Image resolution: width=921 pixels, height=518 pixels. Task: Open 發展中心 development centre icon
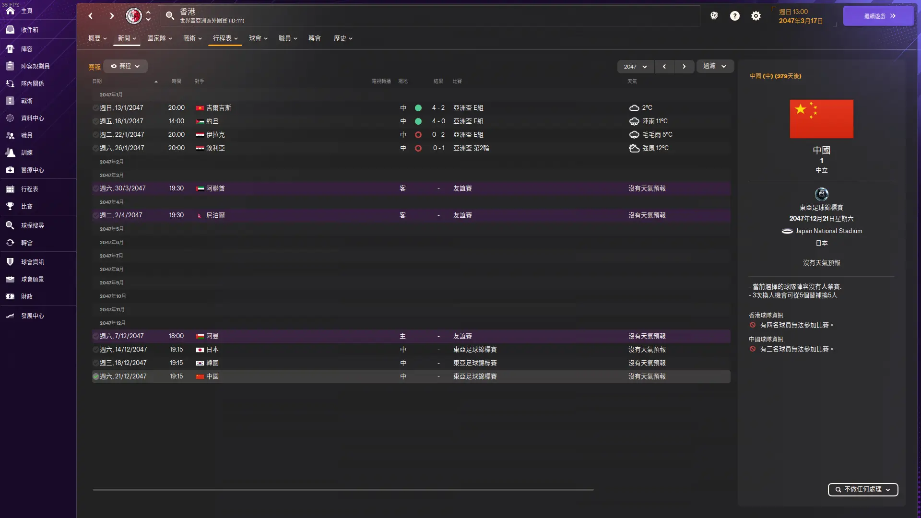[x=10, y=316]
